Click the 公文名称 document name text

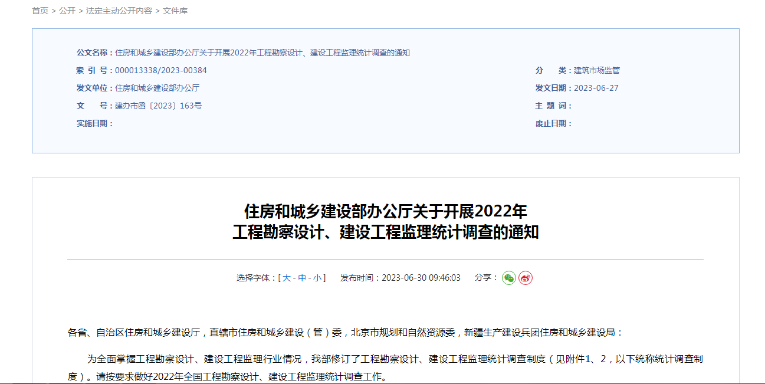tap(262, 52)
